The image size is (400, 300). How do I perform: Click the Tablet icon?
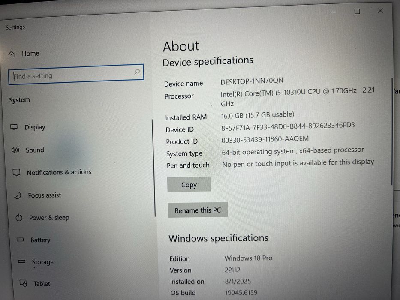click(23, 283)
